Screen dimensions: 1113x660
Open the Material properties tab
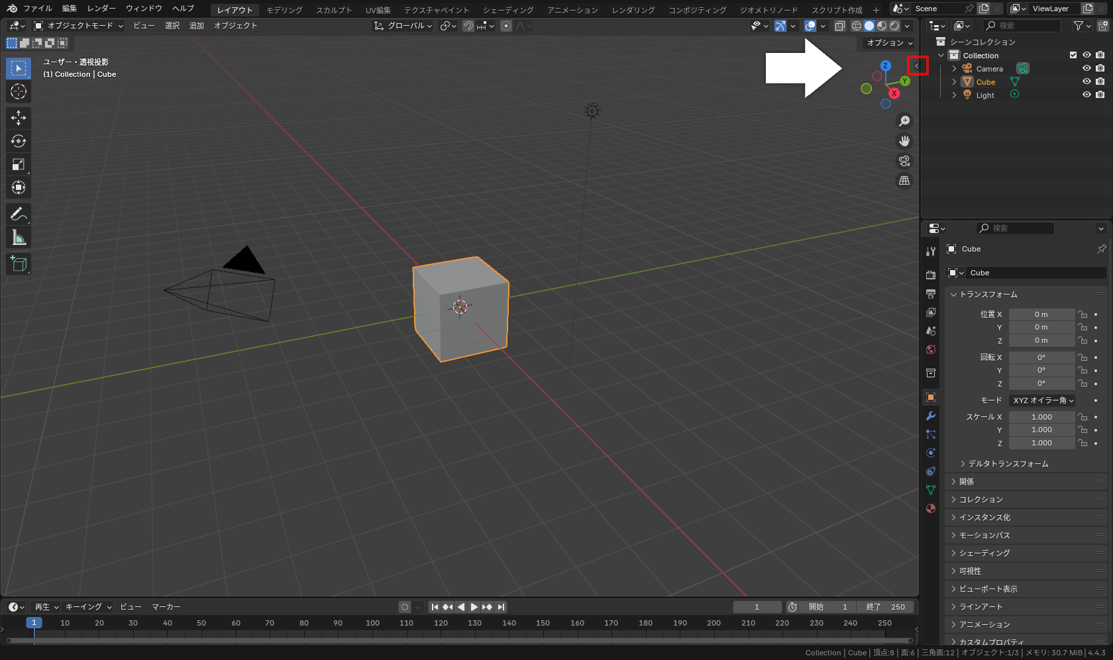point(931,508)
